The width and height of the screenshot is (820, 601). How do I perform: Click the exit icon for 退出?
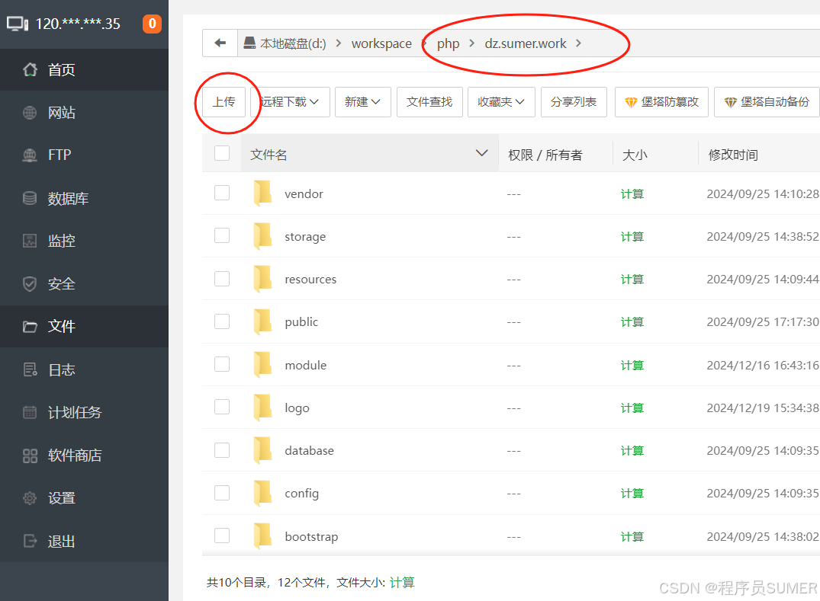click(x=30, y=541)
